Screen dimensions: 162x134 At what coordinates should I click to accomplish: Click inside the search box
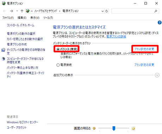tap(135, 11)
